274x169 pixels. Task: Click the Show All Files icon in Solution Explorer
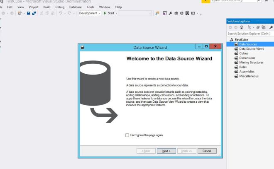pos(263,27)
